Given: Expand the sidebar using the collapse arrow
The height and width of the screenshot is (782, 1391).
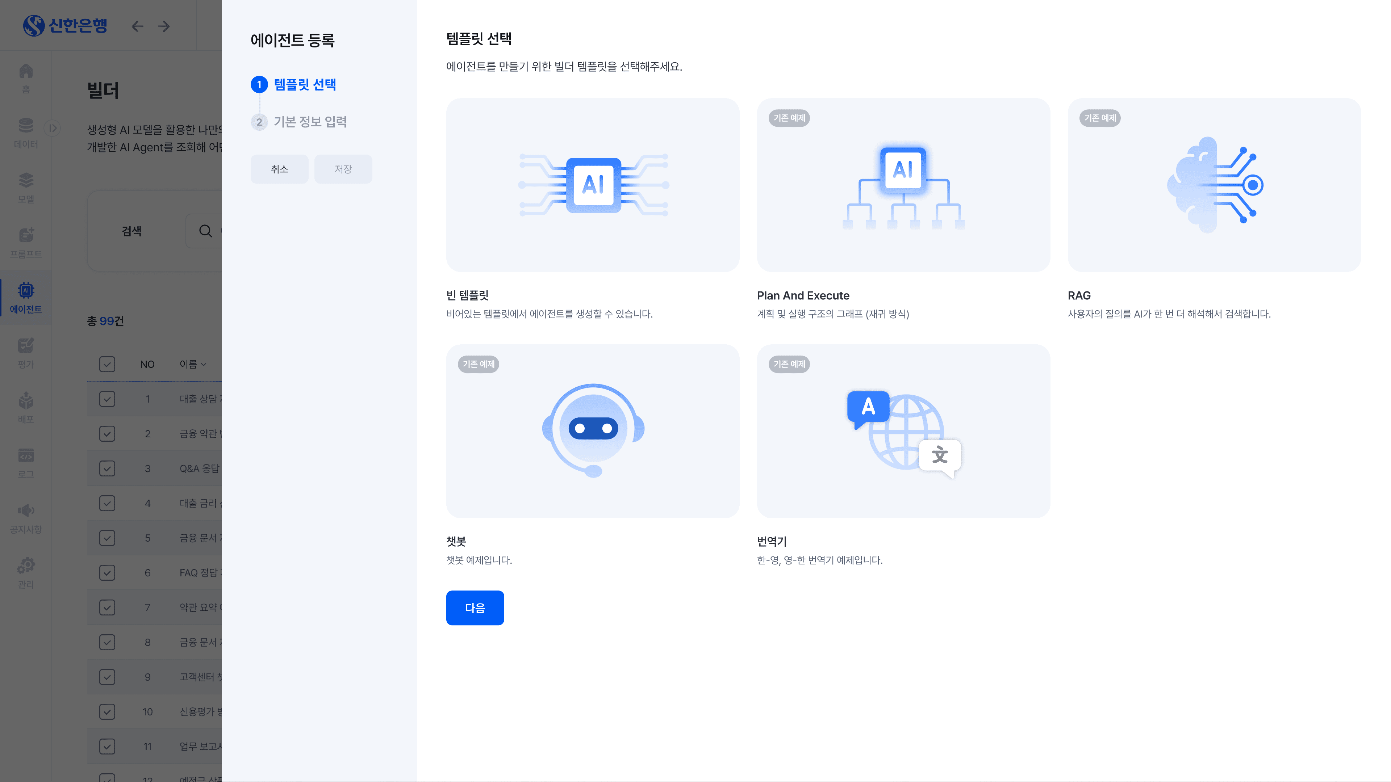Looking at the screenshot, I should click(x=53, y=128).
